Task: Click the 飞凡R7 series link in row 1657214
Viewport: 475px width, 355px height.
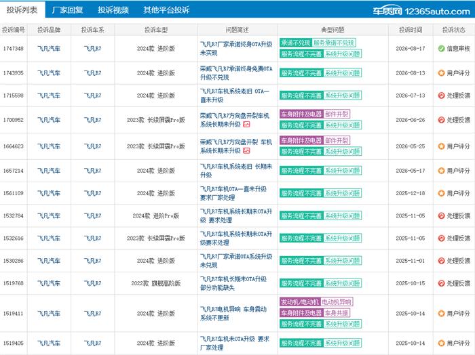Action: 93,171
